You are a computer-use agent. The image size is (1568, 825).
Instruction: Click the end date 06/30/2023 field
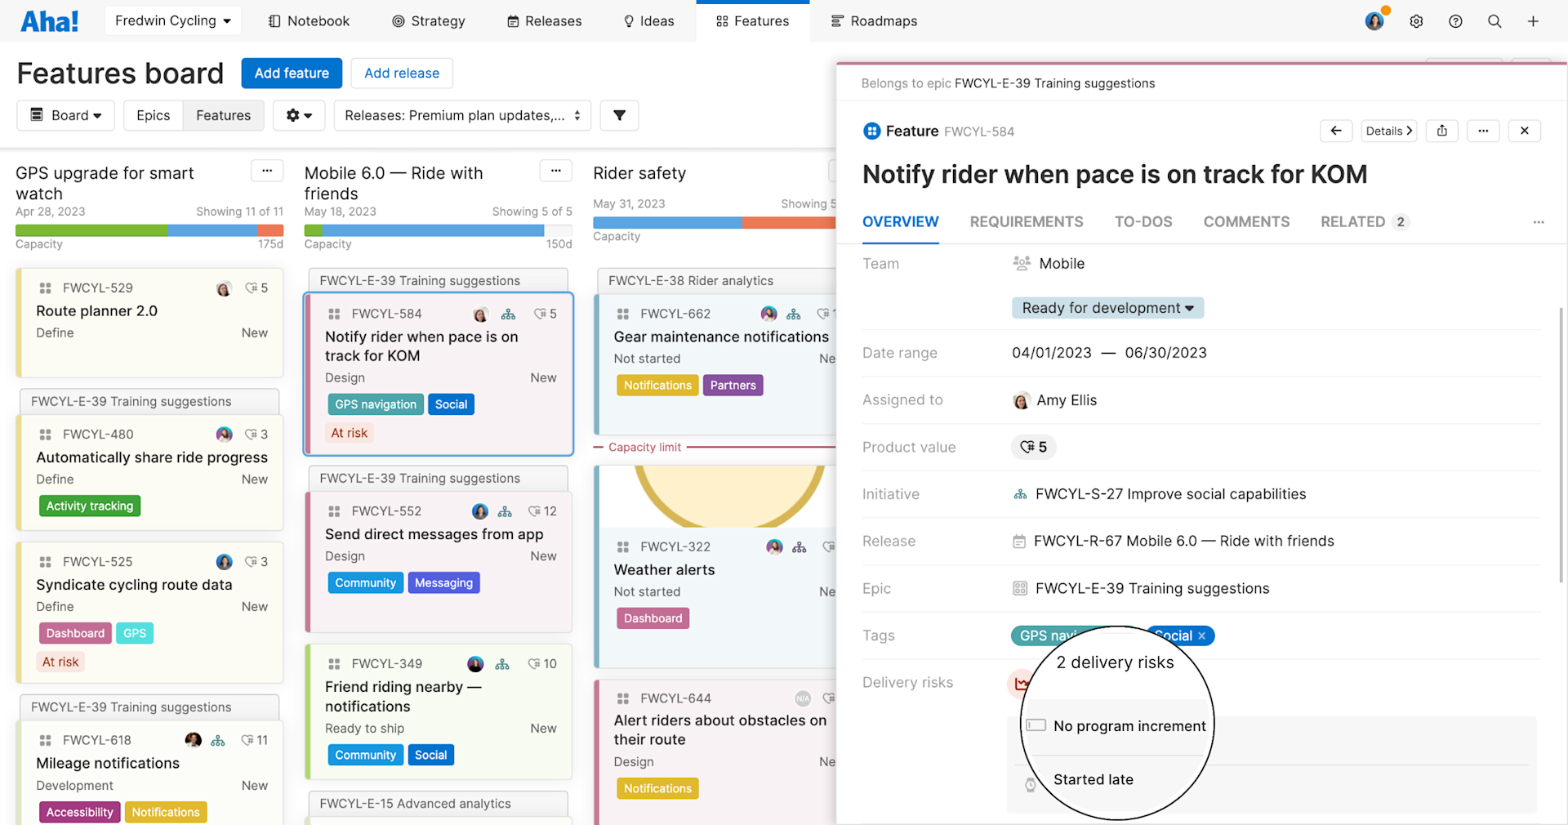tap(1165, 353)
